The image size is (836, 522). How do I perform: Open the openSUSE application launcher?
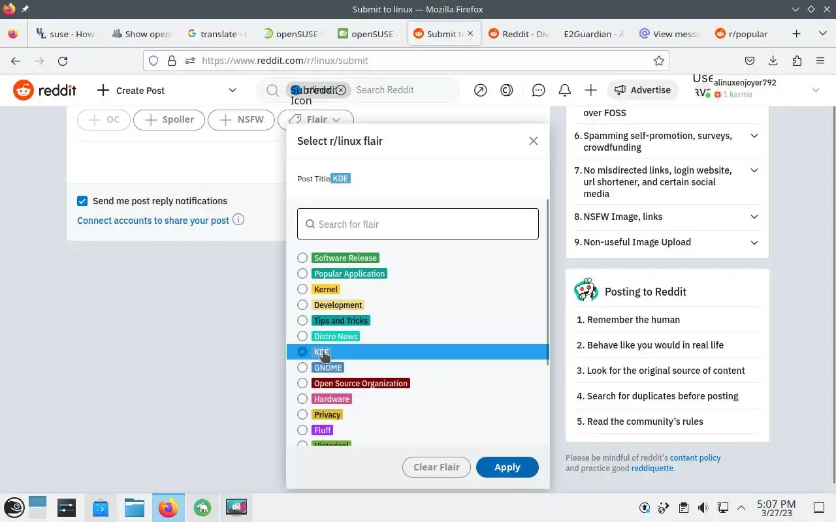pos(15,508)
